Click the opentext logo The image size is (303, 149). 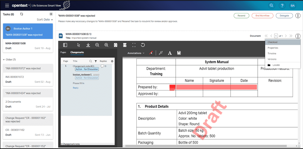tap(20, 6)
